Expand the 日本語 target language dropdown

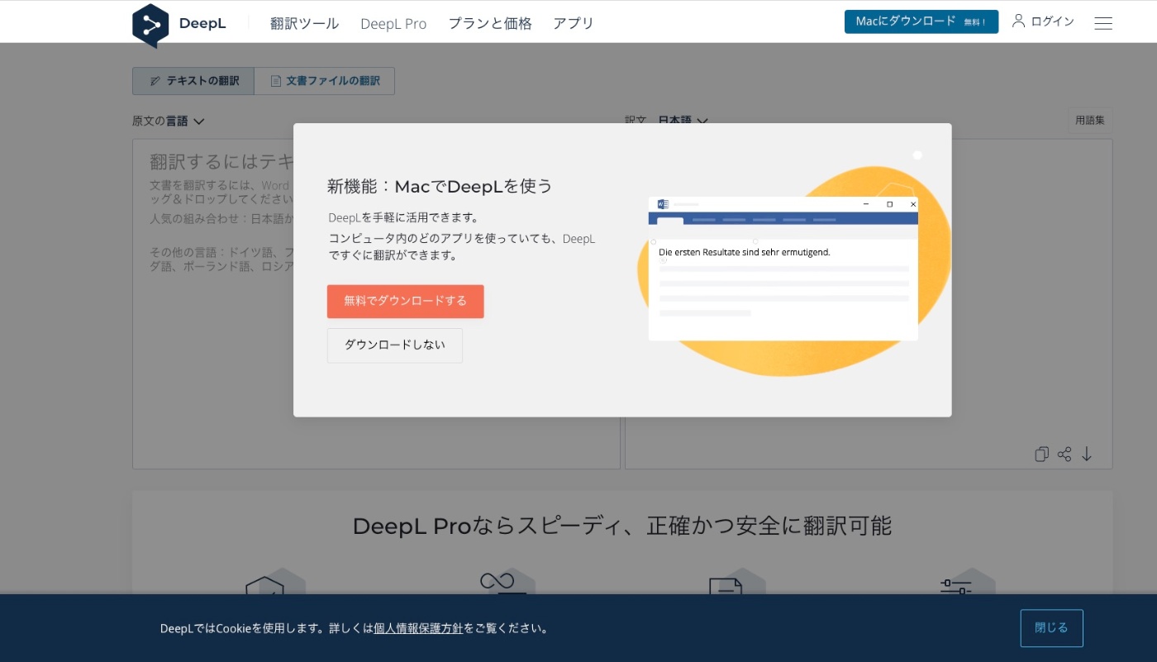tap(683, 121)
